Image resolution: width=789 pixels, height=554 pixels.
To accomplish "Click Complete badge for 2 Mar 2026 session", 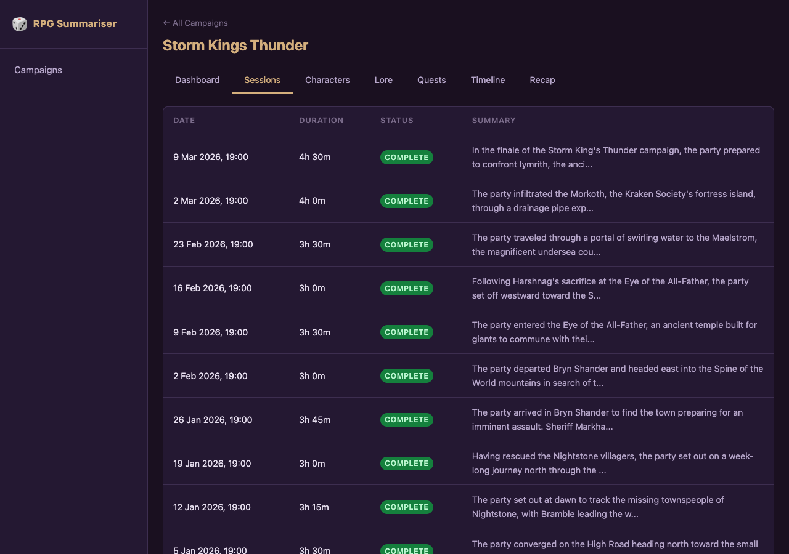I will (407, 201).
